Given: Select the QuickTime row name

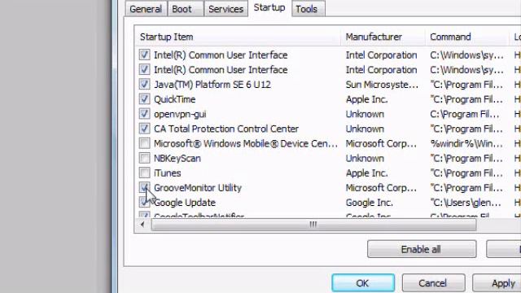Looking at the screenshot, I should pyautogui.click(x=174, y=99).
